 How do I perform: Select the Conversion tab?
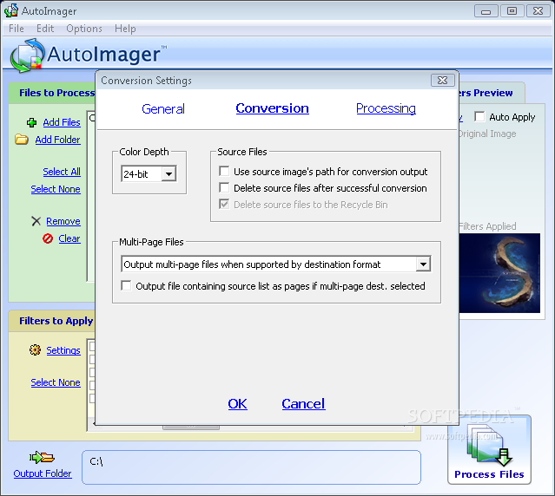[272, 108]
